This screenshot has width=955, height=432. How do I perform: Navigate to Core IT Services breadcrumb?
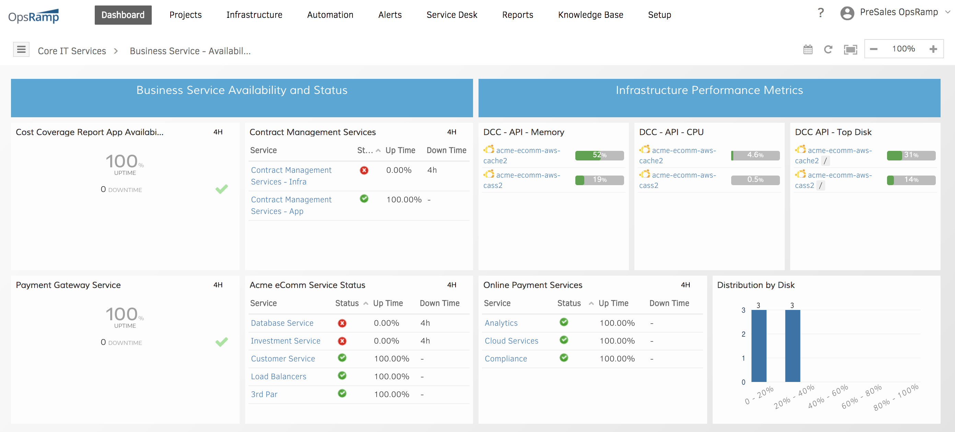72,51
